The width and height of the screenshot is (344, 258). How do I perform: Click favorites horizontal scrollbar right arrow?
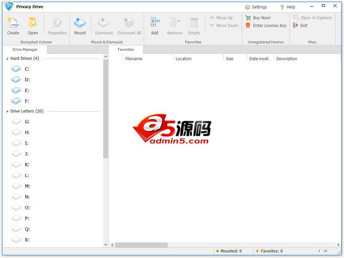338,245
